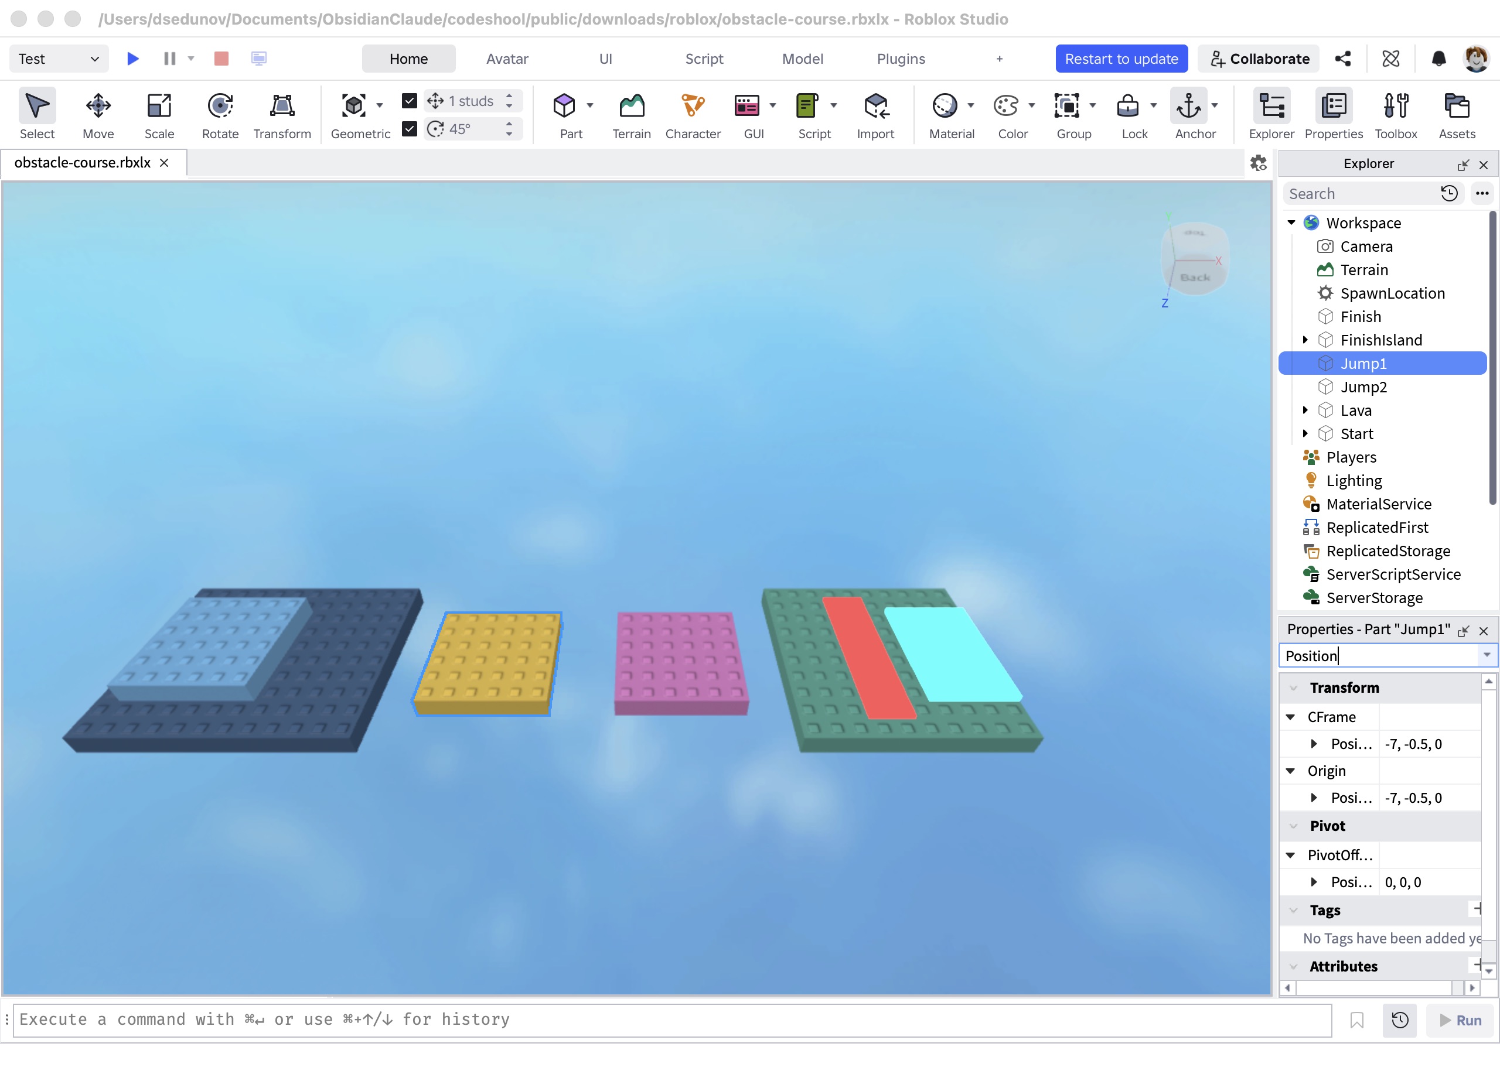1500x1081 pixels.
Task: Click the Collaborate button
Action: tap(1259, 59)
